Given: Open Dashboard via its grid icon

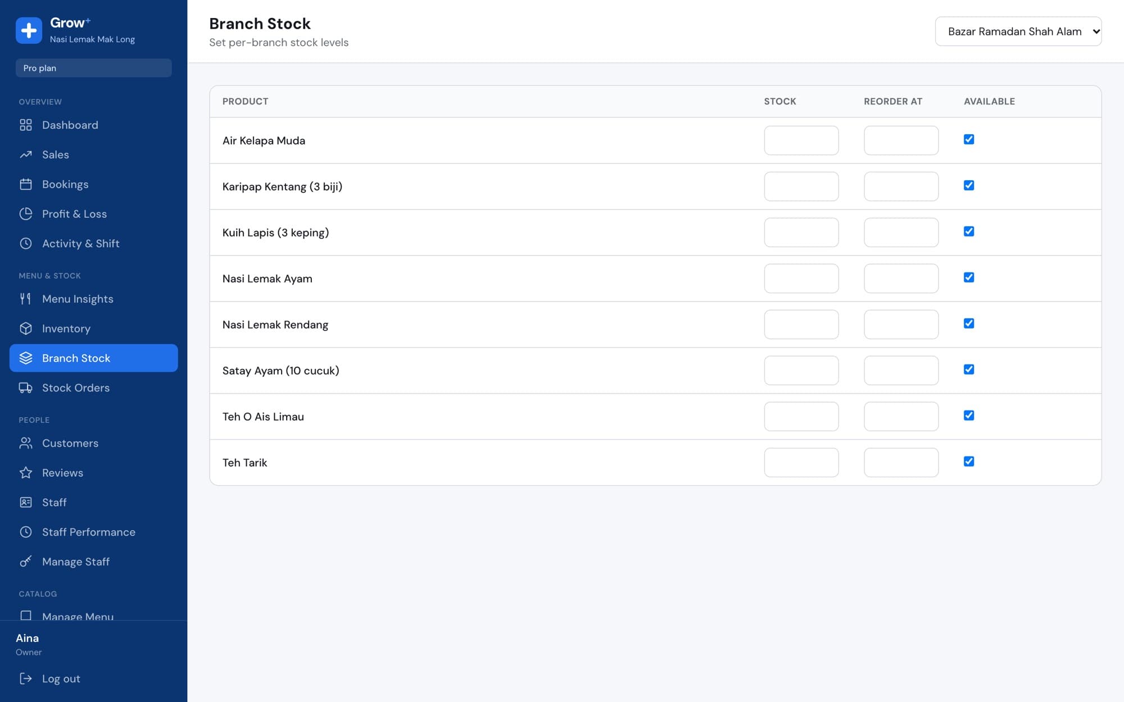Looking at the screenshot, I should (26, 125).
